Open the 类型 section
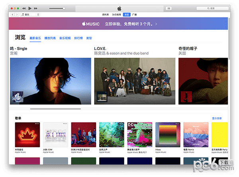The height and width of the screenshot is (177, 239). (89, 38)
